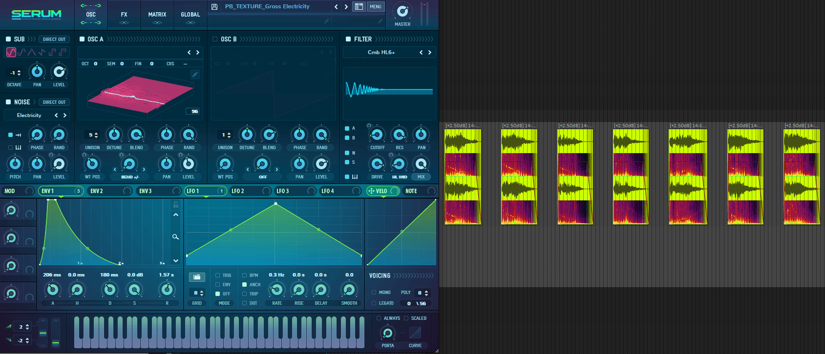Click envelope zoom magnifier icon
This screenshot has width=825, height=354.
(x=175, y=236)
